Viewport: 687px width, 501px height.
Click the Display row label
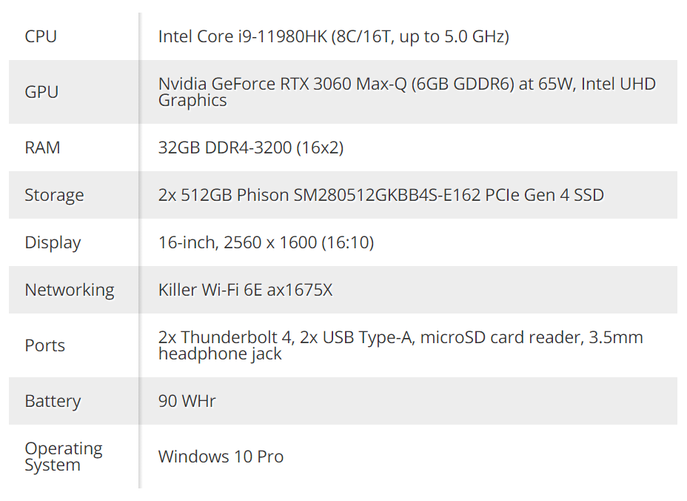pyautogui.click(x=53, y=242)
